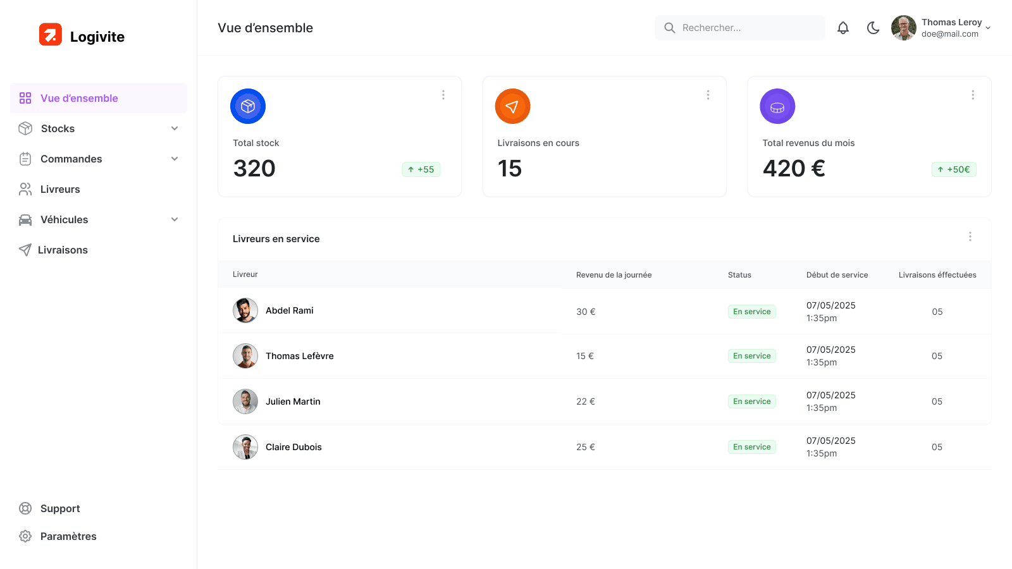The height and width of the screenshot is (569, 1012).
Task: Click the +55 stock increase badge
Action: coord(421,169)
